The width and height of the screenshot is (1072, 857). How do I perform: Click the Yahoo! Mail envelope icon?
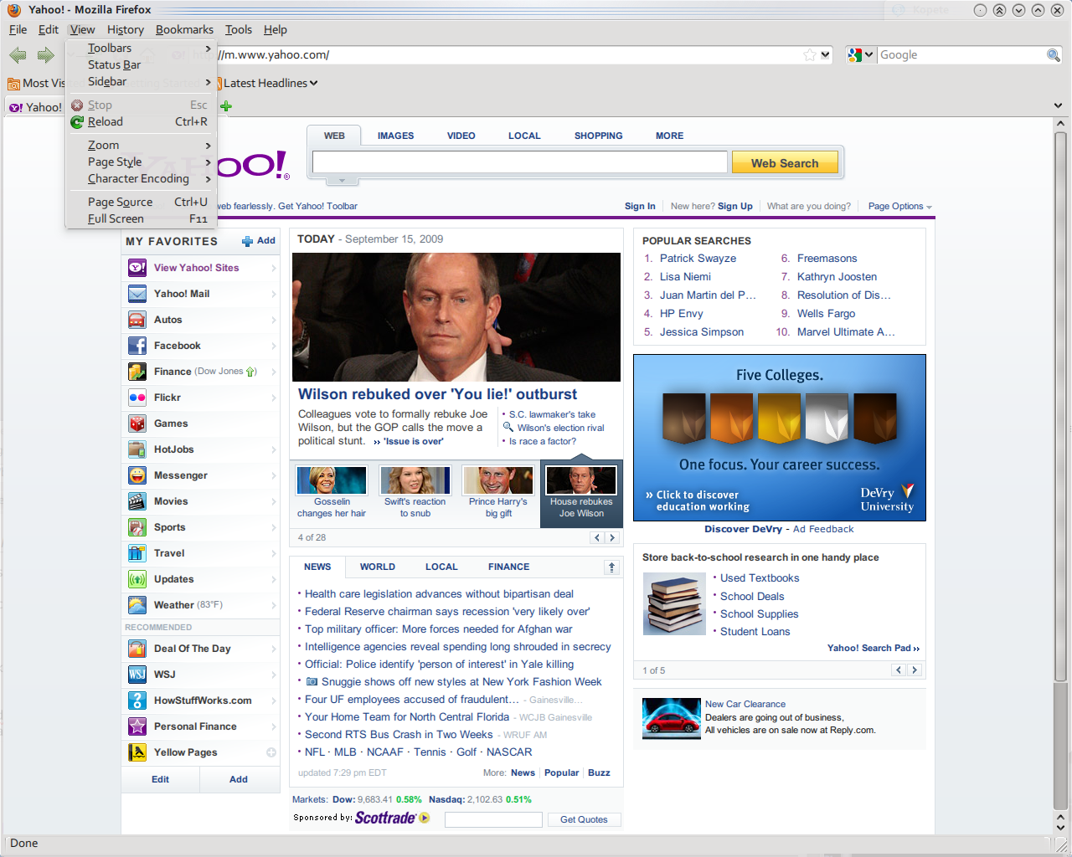(137, 294)
